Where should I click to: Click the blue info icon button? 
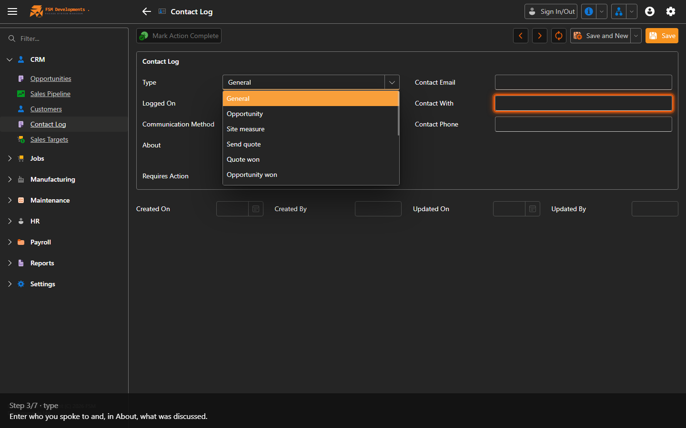pos(589,11)
